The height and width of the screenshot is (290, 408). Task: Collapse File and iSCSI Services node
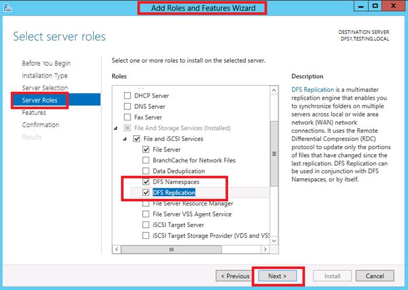click(125, 139)
